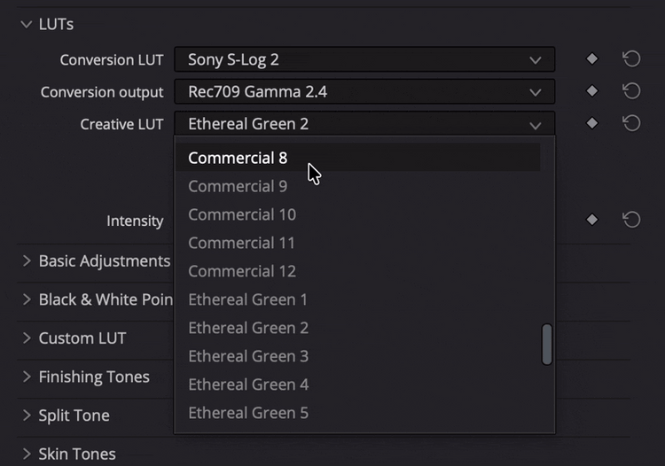Image resolution: width=665 pixels, height=466 pixels.
Task: Add keyframe for Intensity
Action: tap(592, 220)
